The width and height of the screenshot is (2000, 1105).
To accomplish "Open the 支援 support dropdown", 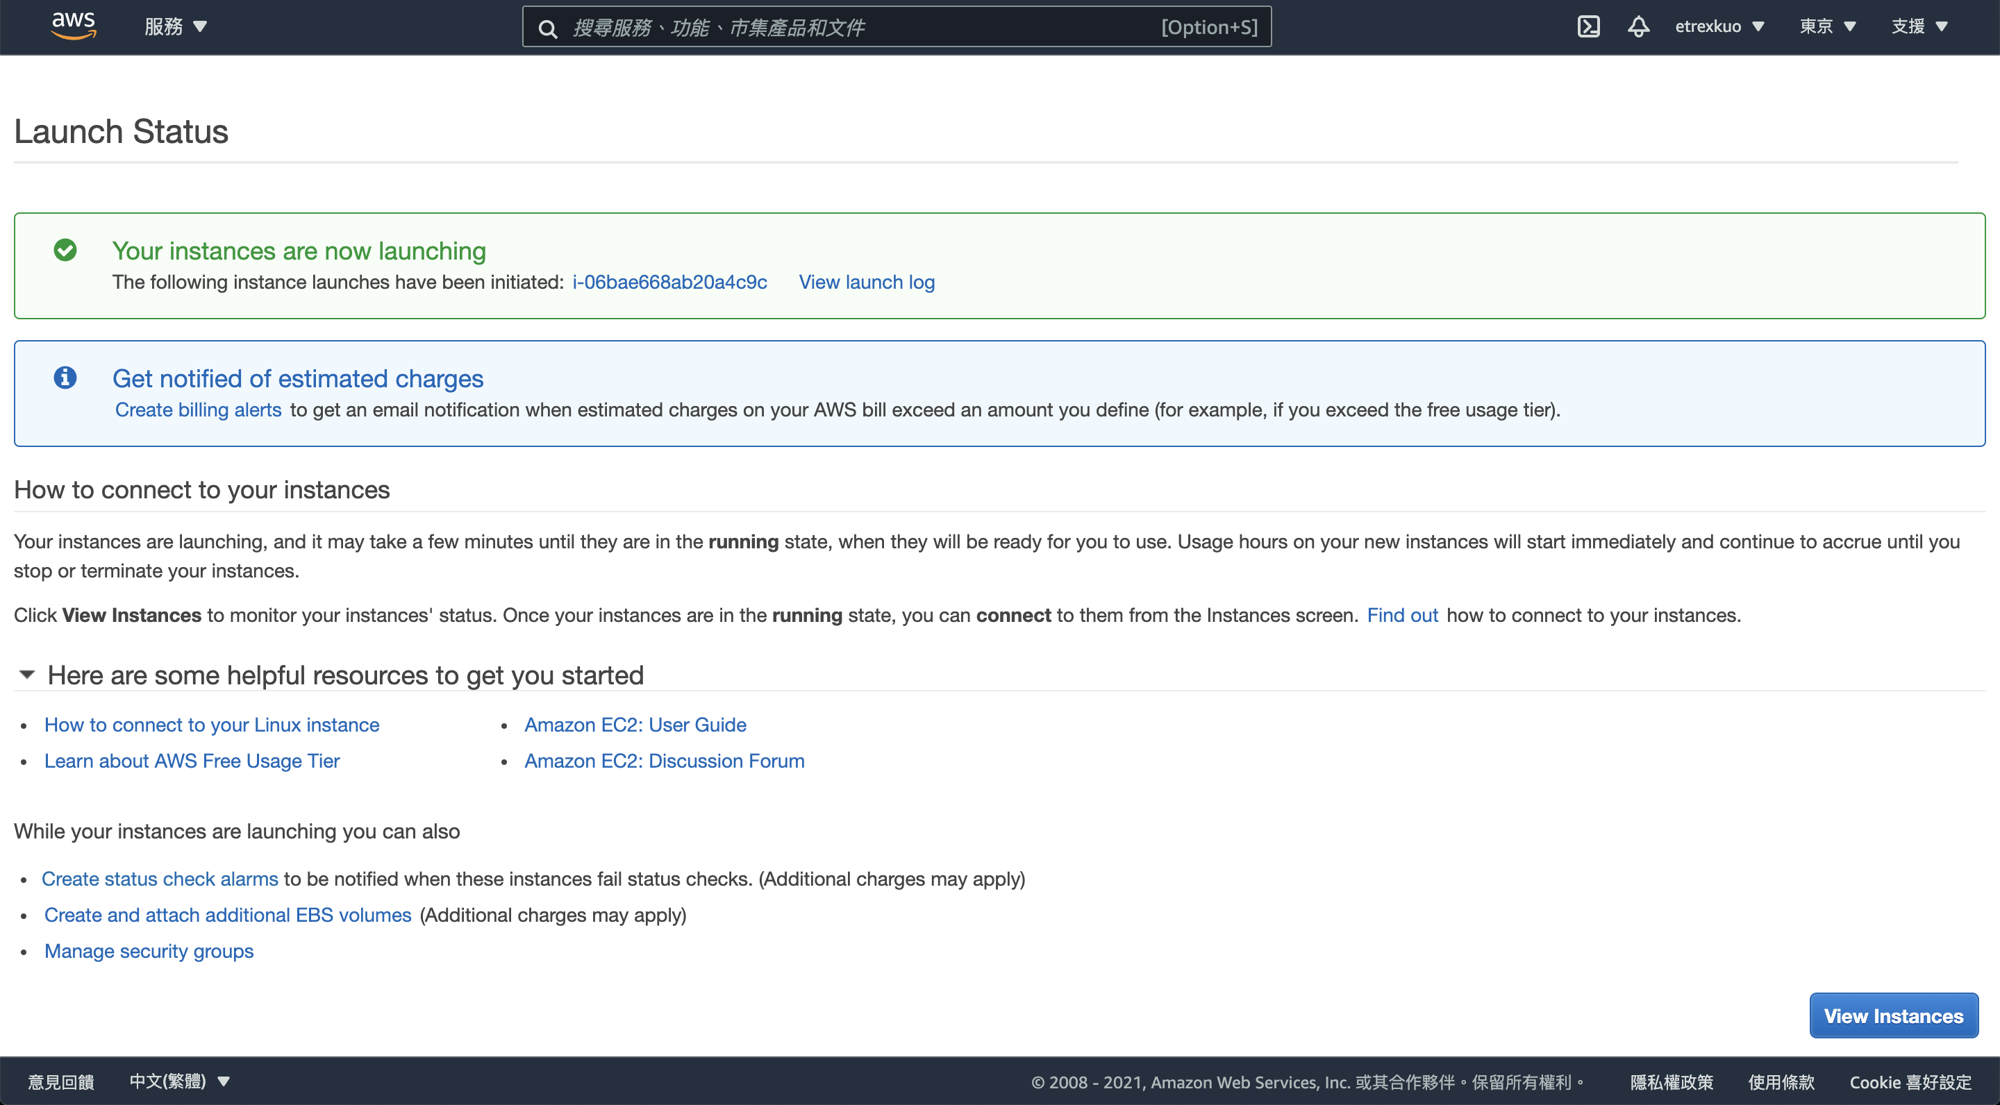I will pyautogui.click(x=1919, y=26).
